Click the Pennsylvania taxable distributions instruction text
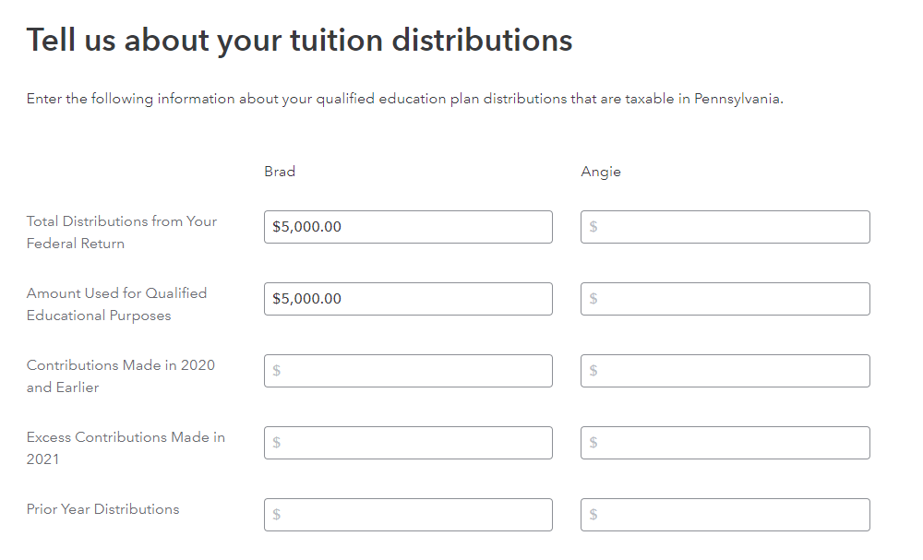Viewport: 923px width, 560px height. coord(405,99)
